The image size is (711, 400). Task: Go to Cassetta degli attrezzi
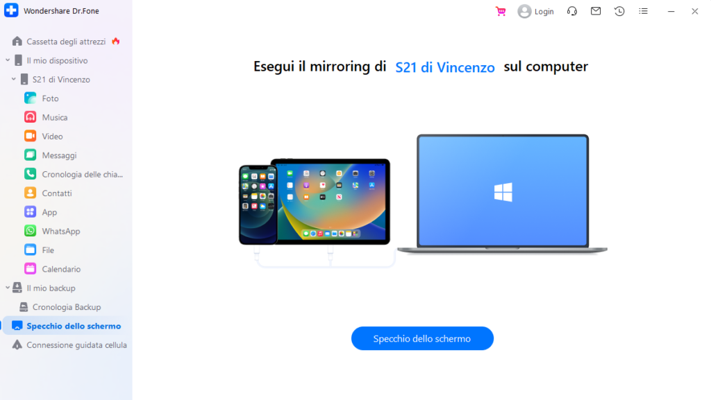[66, 42]
